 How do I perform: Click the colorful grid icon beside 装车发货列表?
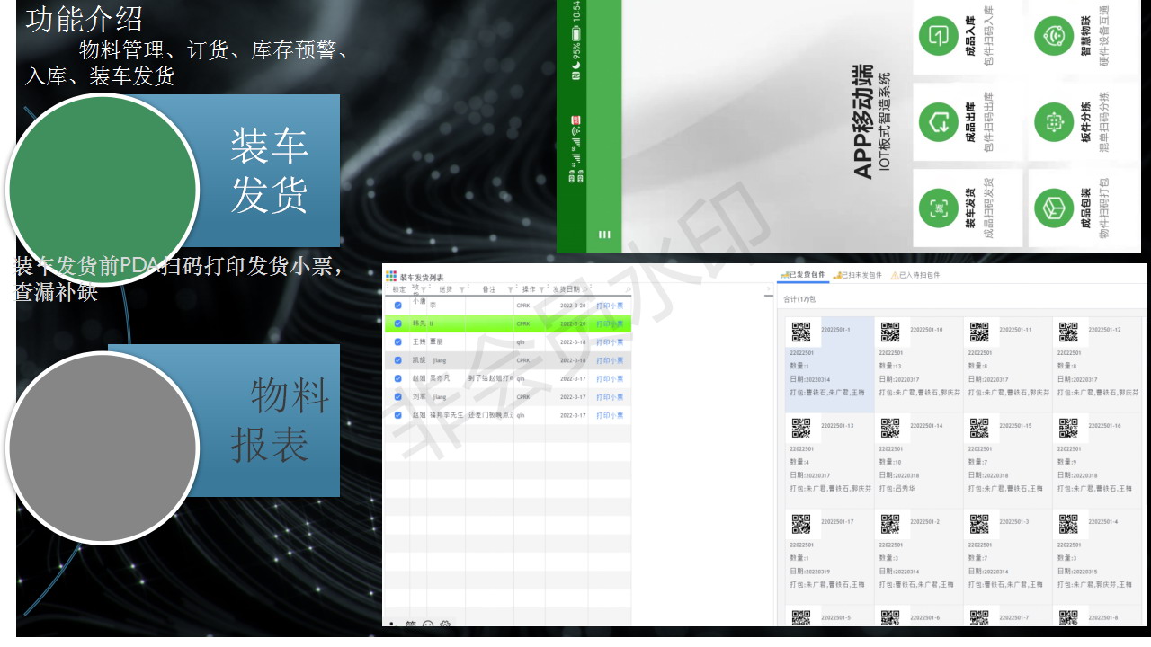coord(390,277)
